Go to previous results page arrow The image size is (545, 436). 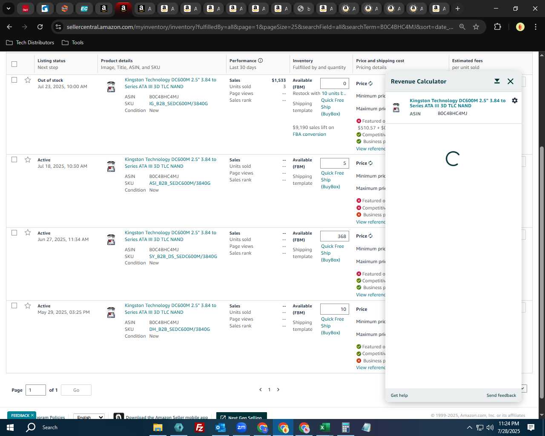click(261, 390)
